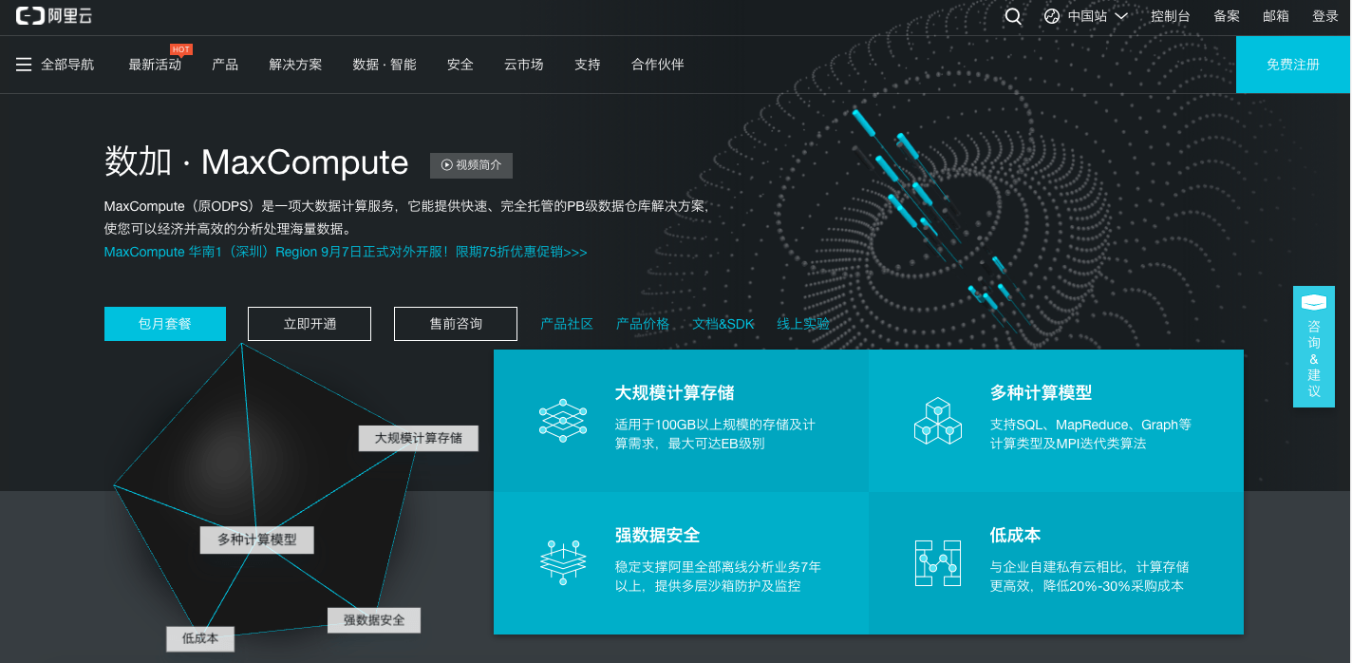Image resolution: width=1352 pixels, height=663 pixels.
Task: Open 最新活动 menu item
Action: click(155, 65)
